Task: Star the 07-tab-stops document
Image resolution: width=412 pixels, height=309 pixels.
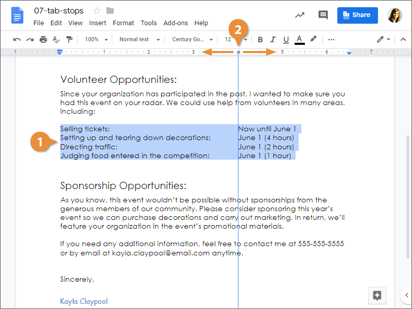Action: click(97, 11)
